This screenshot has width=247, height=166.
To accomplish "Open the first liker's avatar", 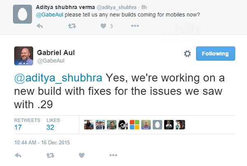I will (89, 125).
